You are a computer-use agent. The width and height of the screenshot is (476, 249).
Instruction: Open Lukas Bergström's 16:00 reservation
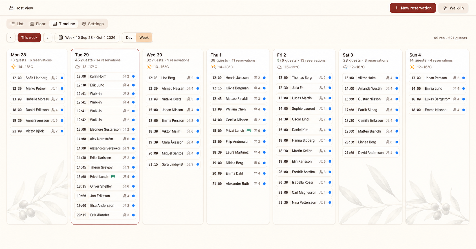(x=438, y=99)
